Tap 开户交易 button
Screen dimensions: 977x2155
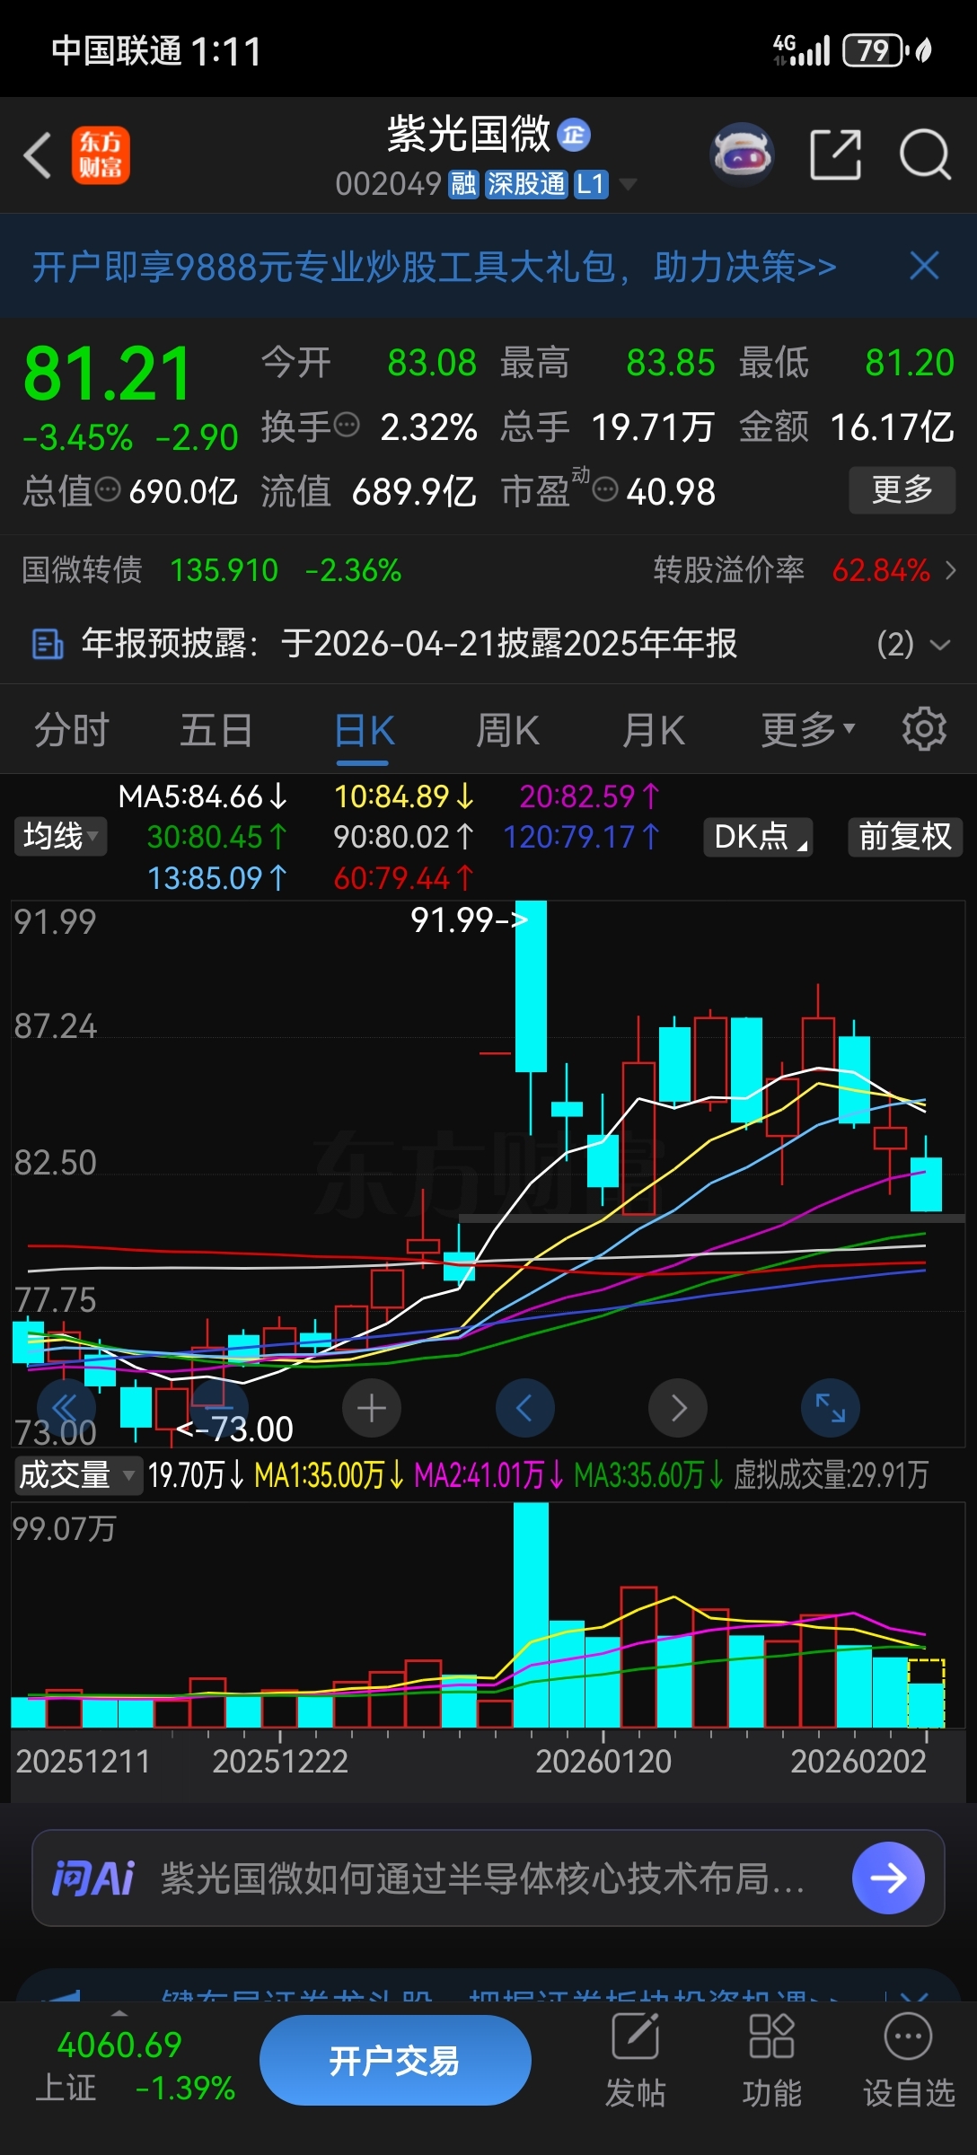(x=395, y=2061)
